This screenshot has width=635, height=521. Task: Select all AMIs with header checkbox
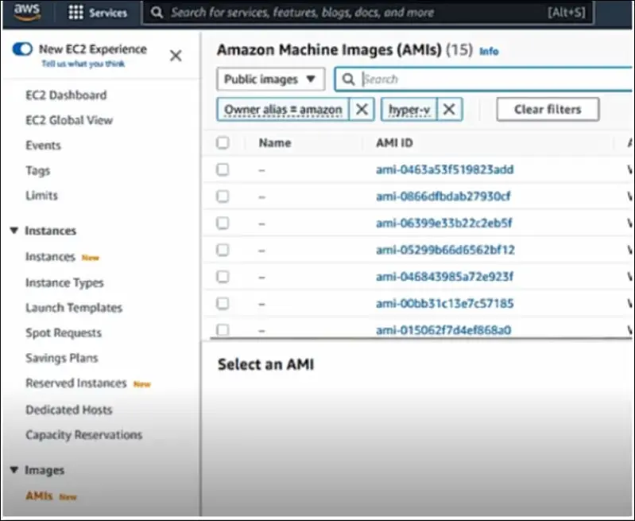tap(223, 142)
